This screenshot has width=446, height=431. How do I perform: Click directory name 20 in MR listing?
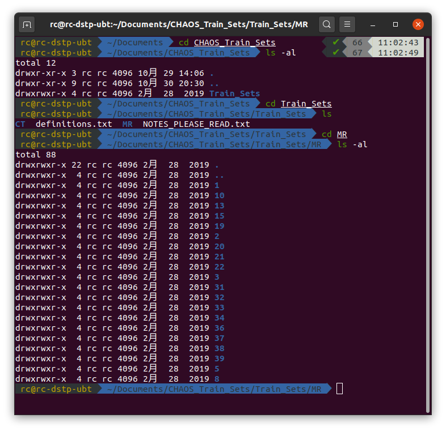pos(219,246)
